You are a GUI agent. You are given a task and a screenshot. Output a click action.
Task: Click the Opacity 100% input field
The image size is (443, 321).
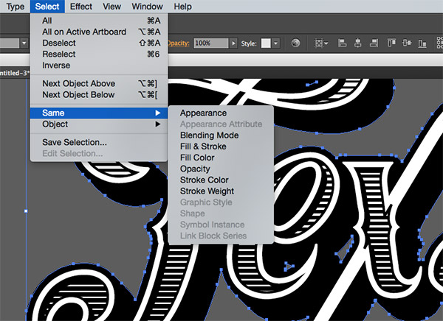coord(210,43)
